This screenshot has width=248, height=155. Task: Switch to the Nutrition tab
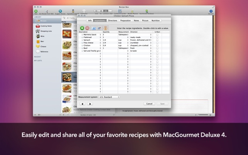tap(156, 20)
